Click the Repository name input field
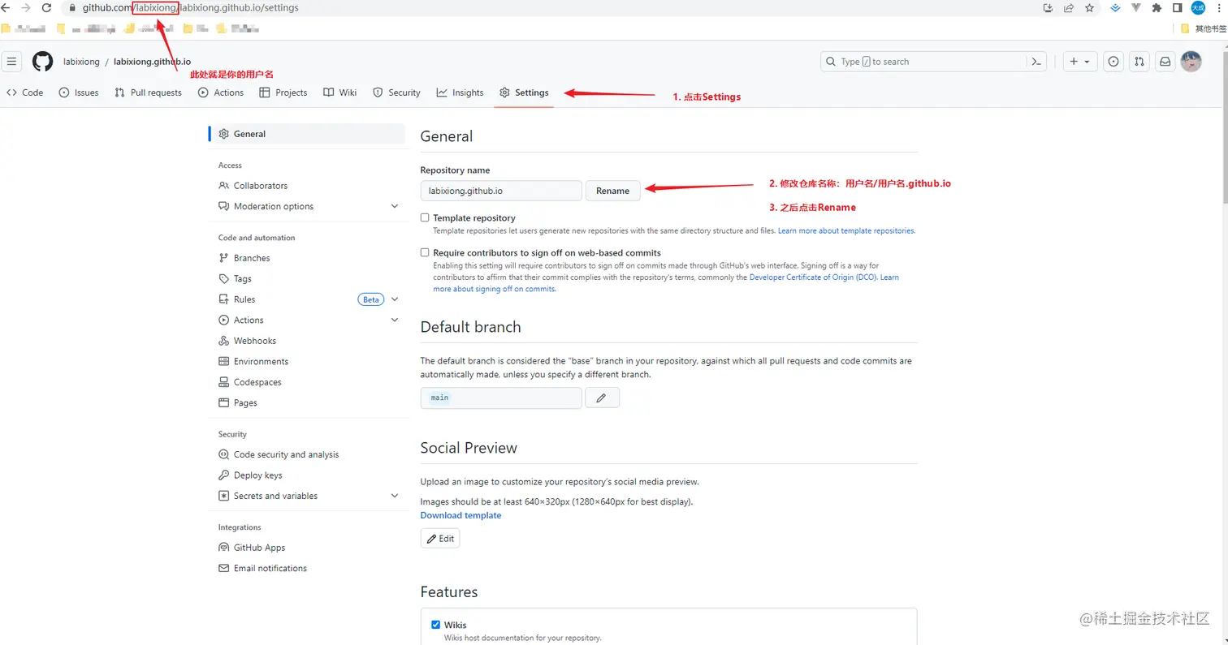This screenshot has height=645, width=1228. 500,190
